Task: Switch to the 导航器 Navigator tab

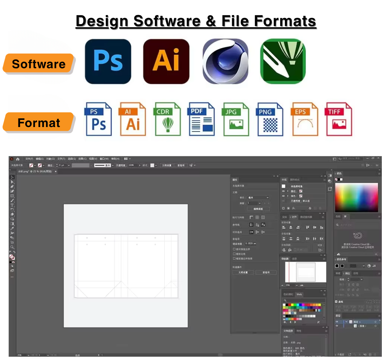Action: (285, 259)
